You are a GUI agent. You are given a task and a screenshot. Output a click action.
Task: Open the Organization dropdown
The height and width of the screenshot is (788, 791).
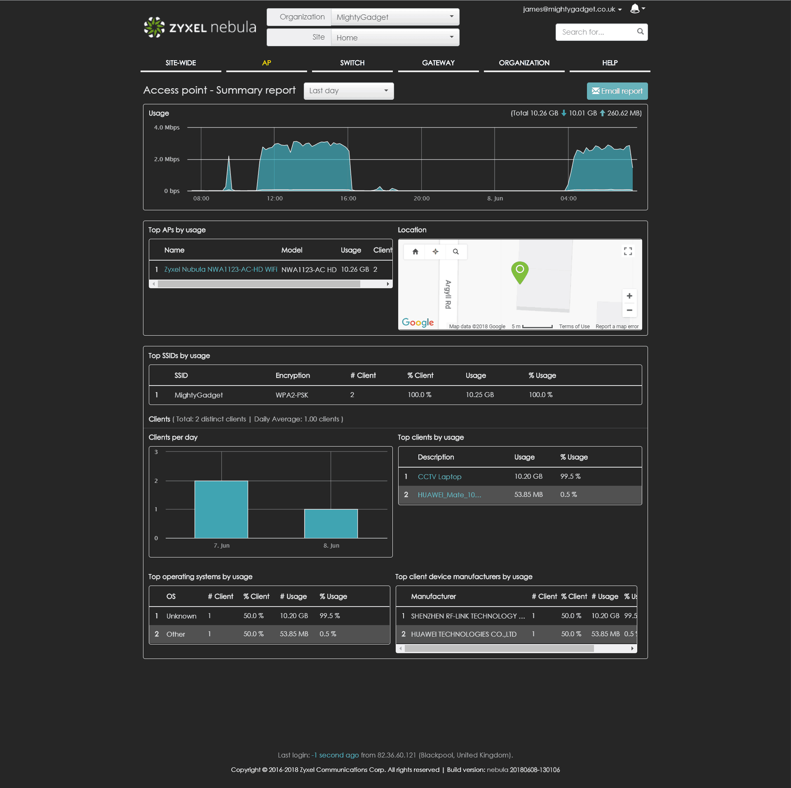click(x=394, y=17)
